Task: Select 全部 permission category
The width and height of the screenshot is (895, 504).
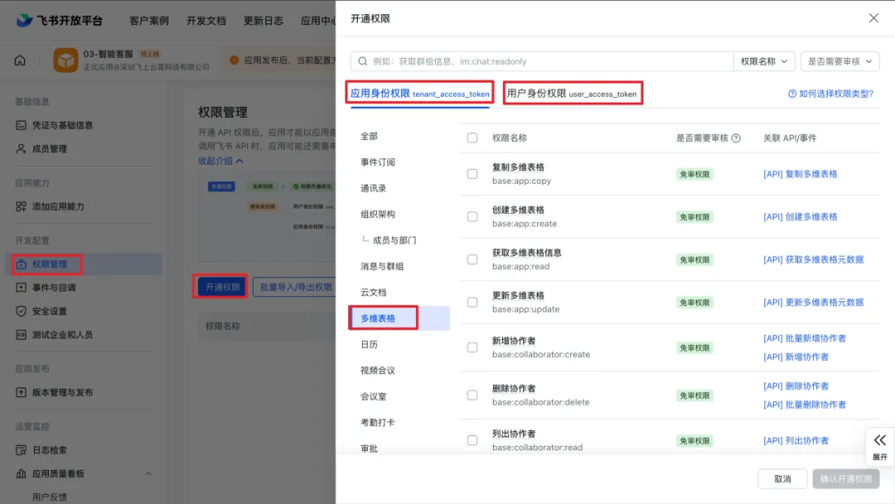Action: click(370, 136)
